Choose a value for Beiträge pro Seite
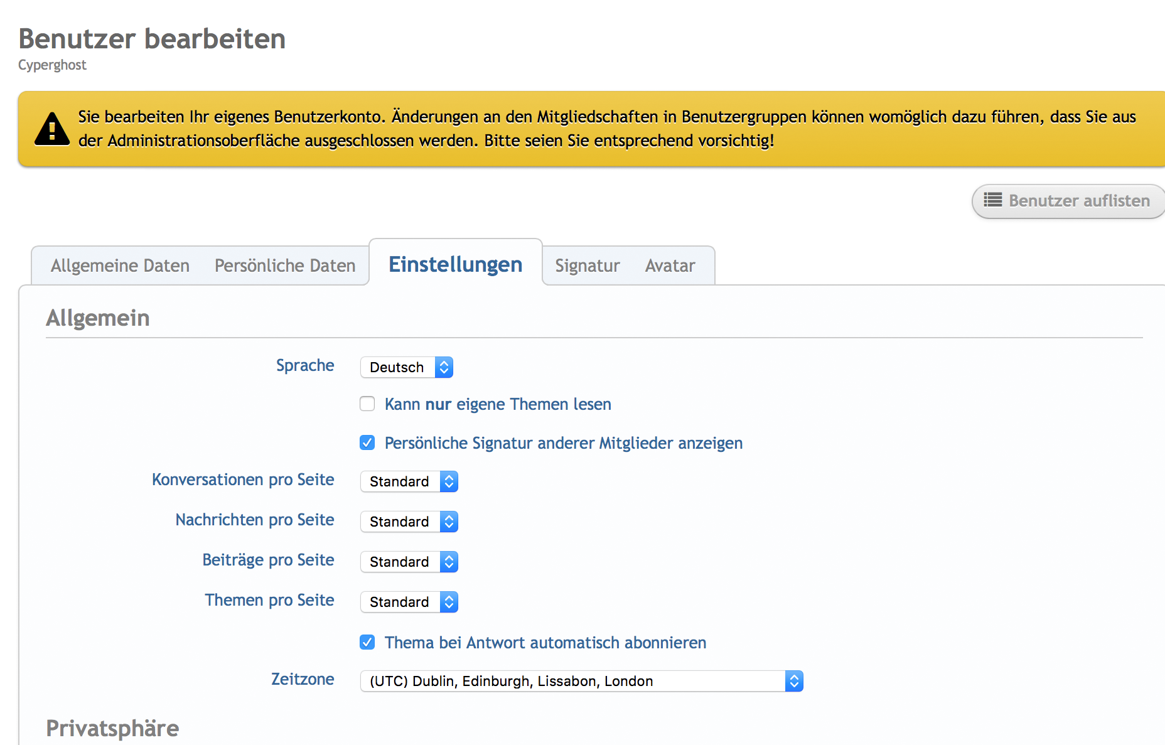The height and width of the screenshot is (745, 1165). 409,562
